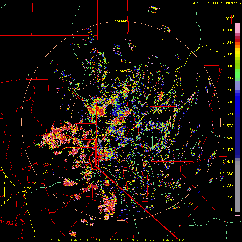Screen dimensions: 242x242
Task: Click the Correlation Coefficient product caption
Action: click(x=121, y=240)
